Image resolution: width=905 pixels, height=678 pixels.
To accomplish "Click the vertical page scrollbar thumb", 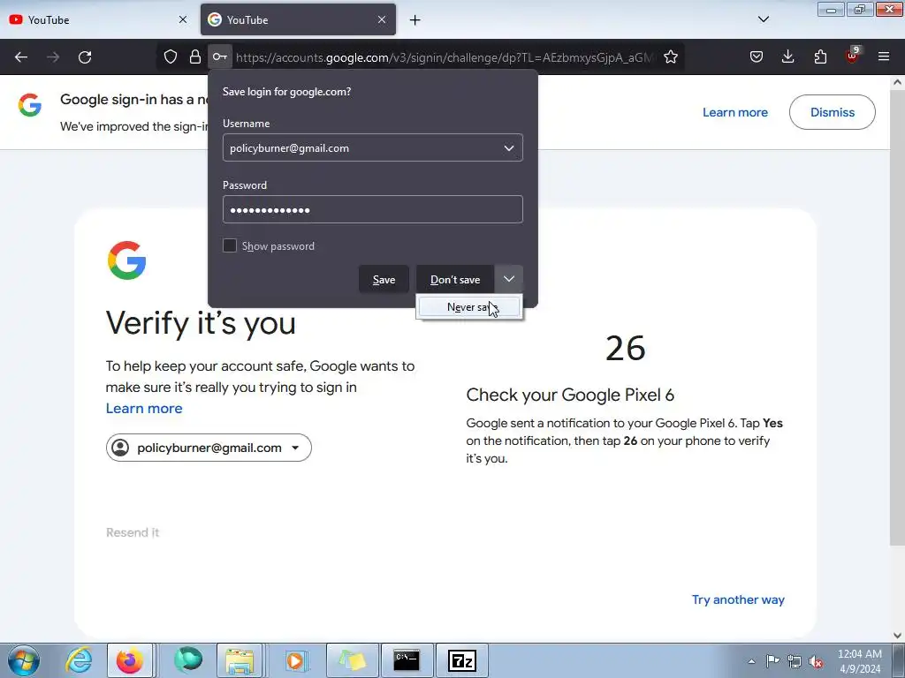I will (x=897, y=317).
